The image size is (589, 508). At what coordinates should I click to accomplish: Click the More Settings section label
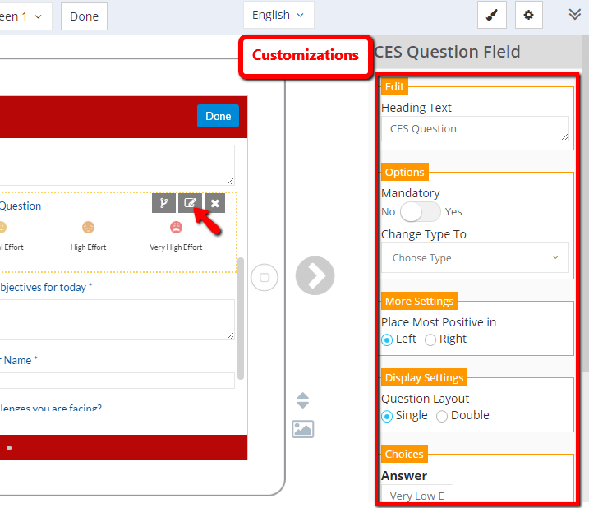click(419, 301)
